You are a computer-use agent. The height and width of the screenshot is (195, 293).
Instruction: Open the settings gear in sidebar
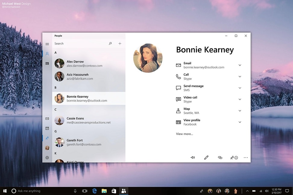tap(47, 157)
